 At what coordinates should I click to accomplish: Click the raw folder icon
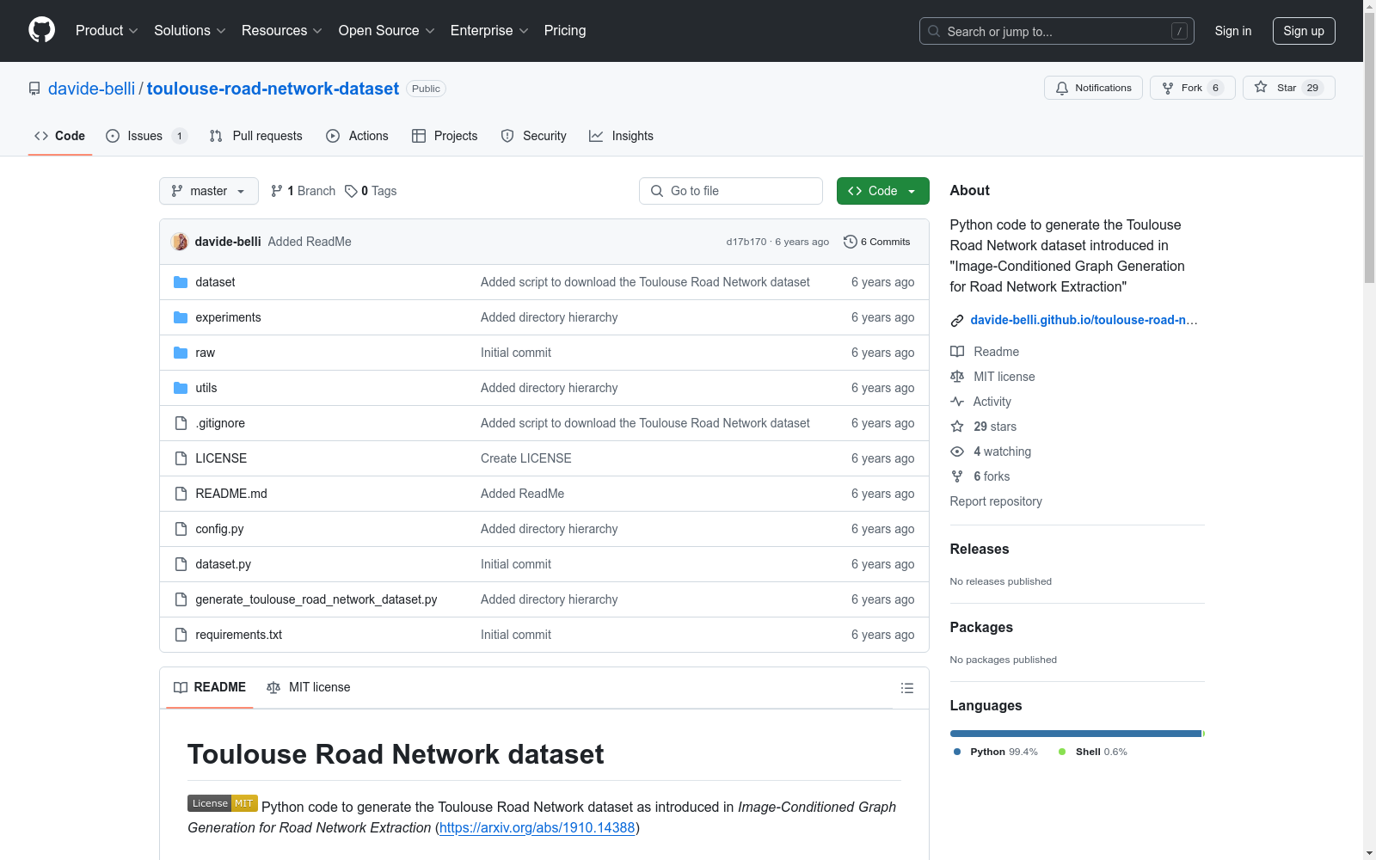(x=181, y=353)
